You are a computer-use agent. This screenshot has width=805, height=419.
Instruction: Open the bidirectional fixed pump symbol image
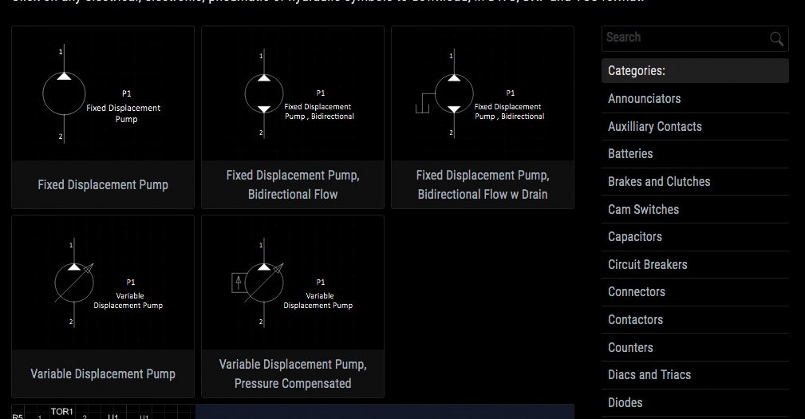(x=292, y=94)
